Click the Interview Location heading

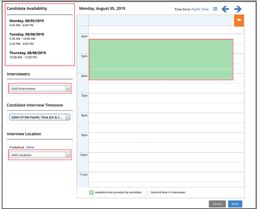click(24, 134)
